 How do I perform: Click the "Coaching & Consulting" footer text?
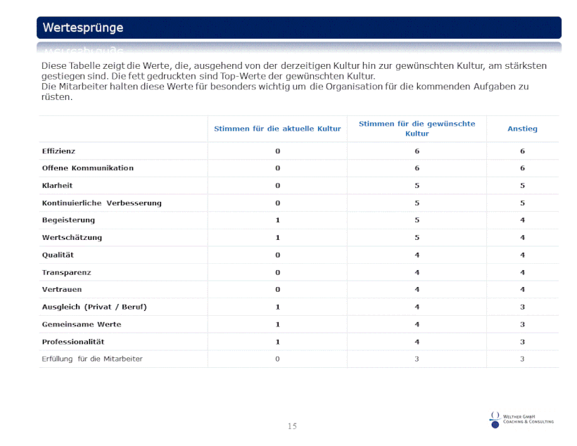point(528,421)
